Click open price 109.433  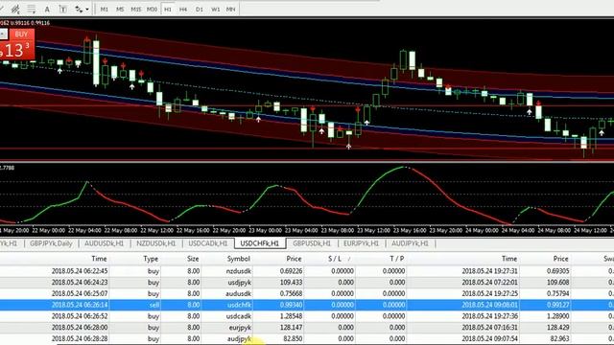pyautogui.click(x=291, y=282)
